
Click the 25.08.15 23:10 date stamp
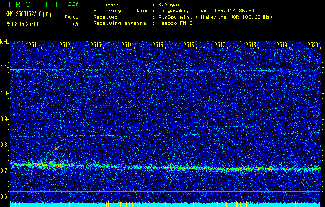coord(22,24)
